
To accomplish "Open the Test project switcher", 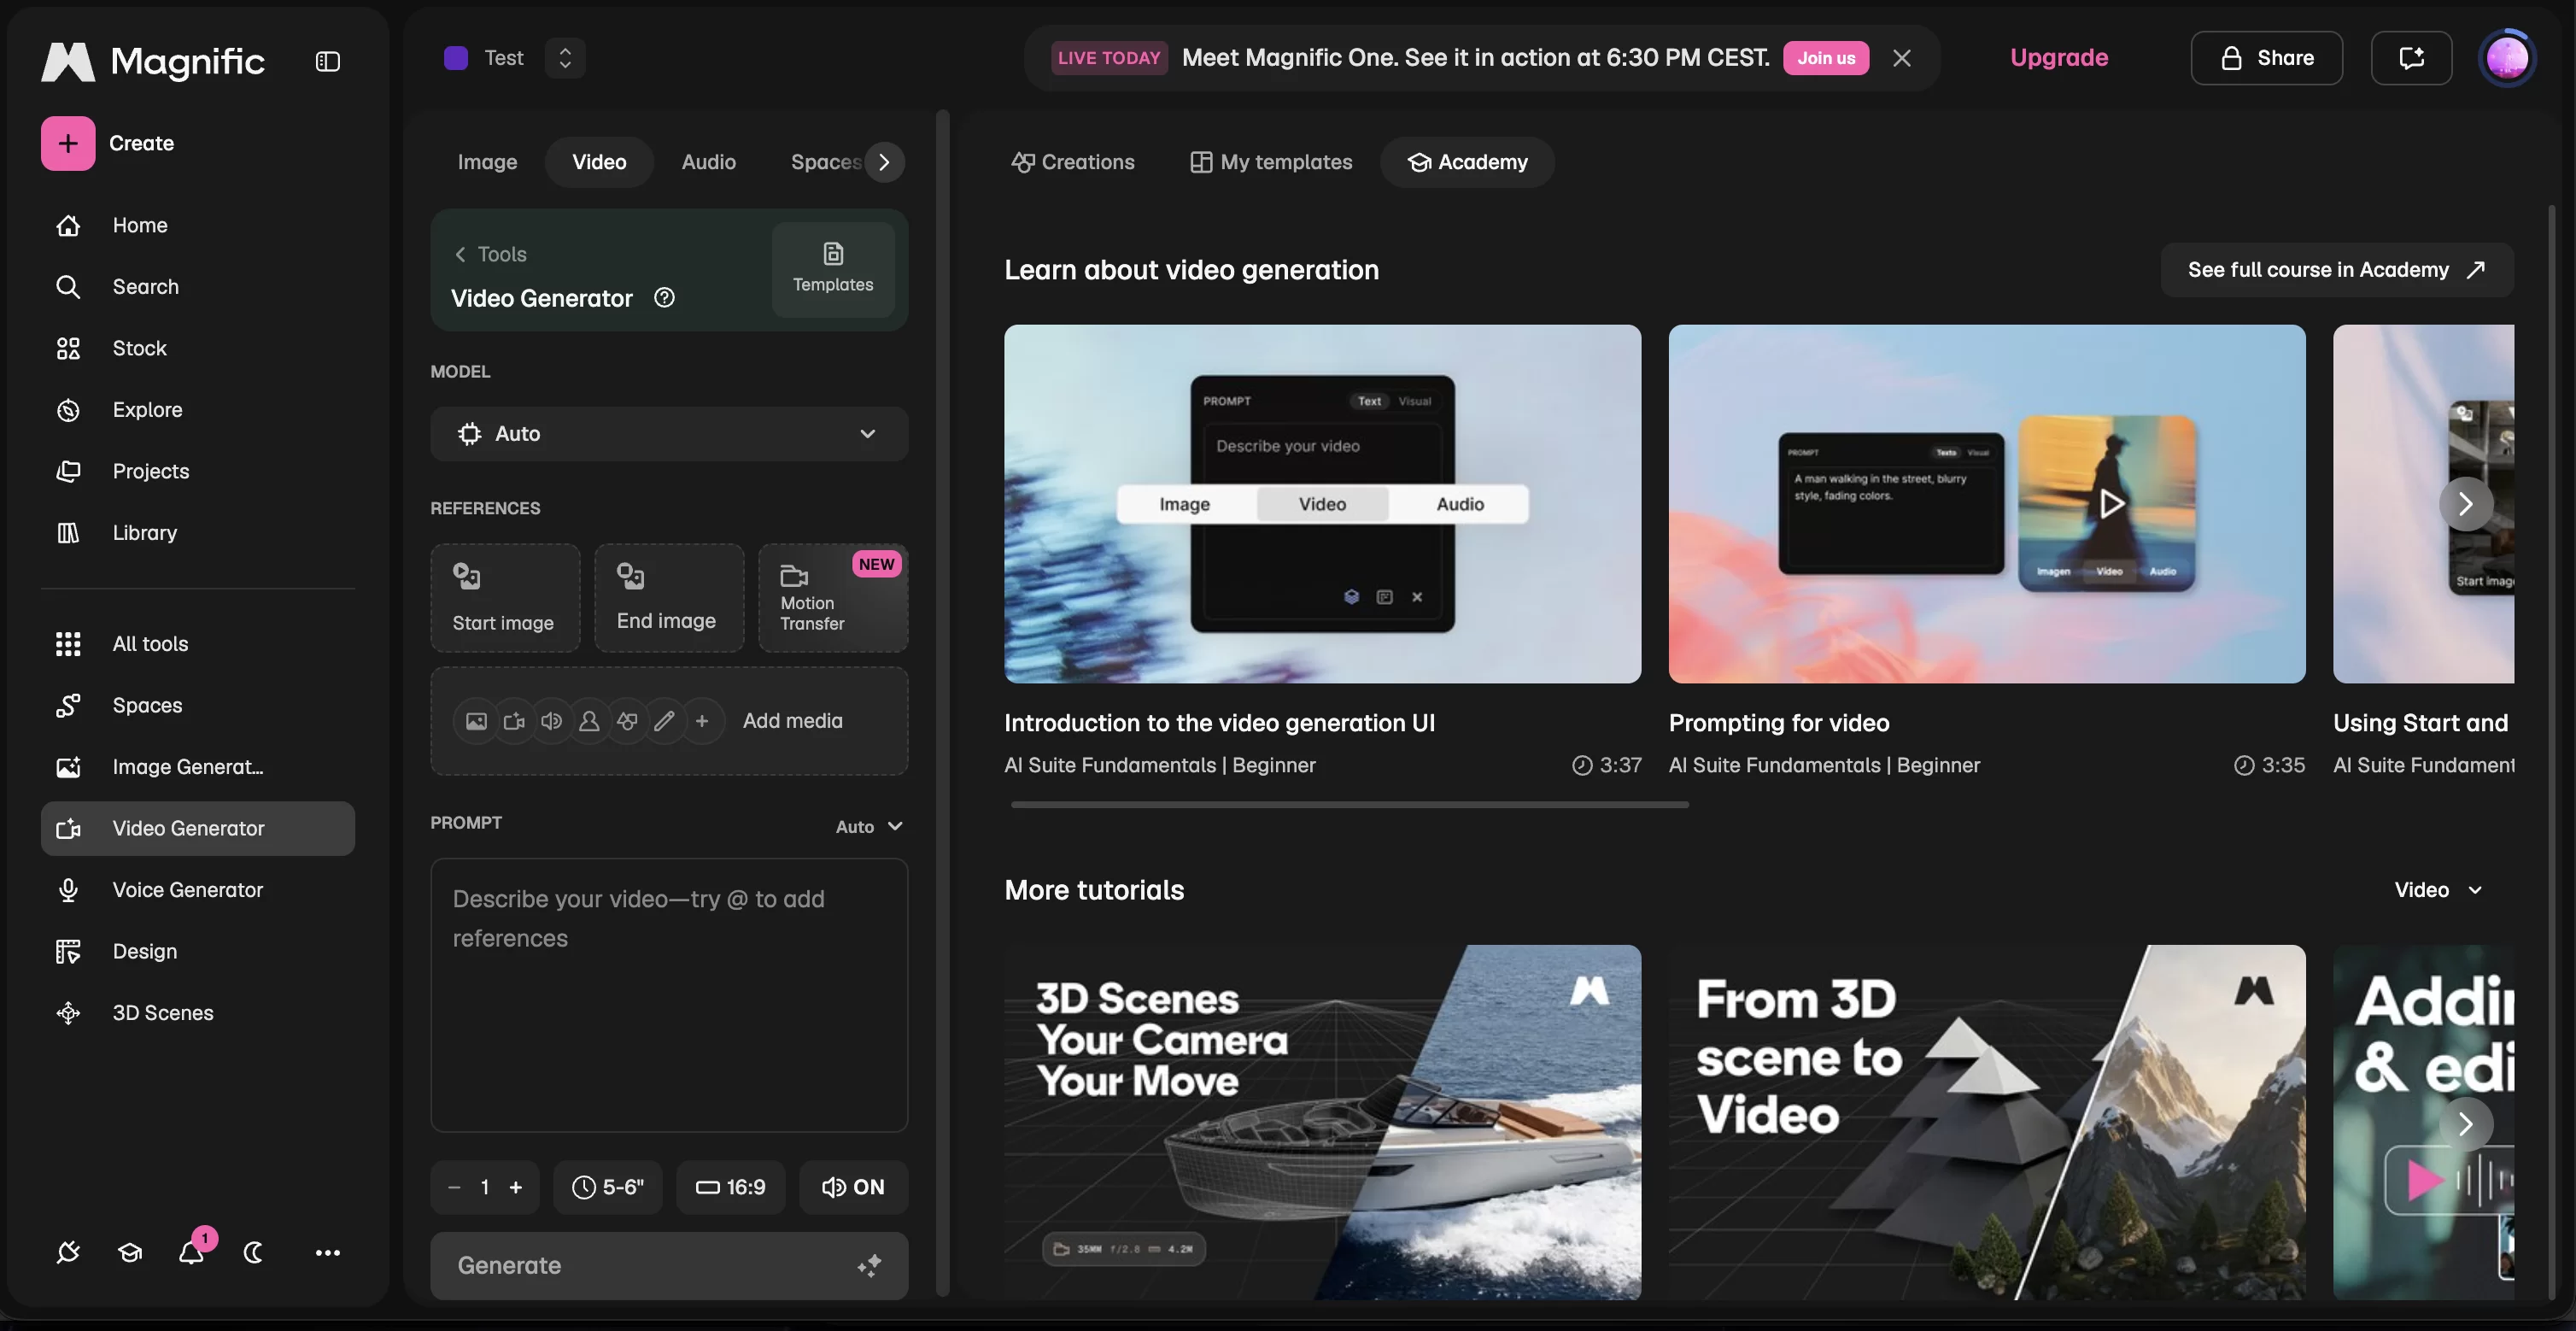I will point(565,58).
